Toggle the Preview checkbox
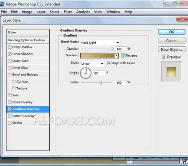 [x=164, y=57]
